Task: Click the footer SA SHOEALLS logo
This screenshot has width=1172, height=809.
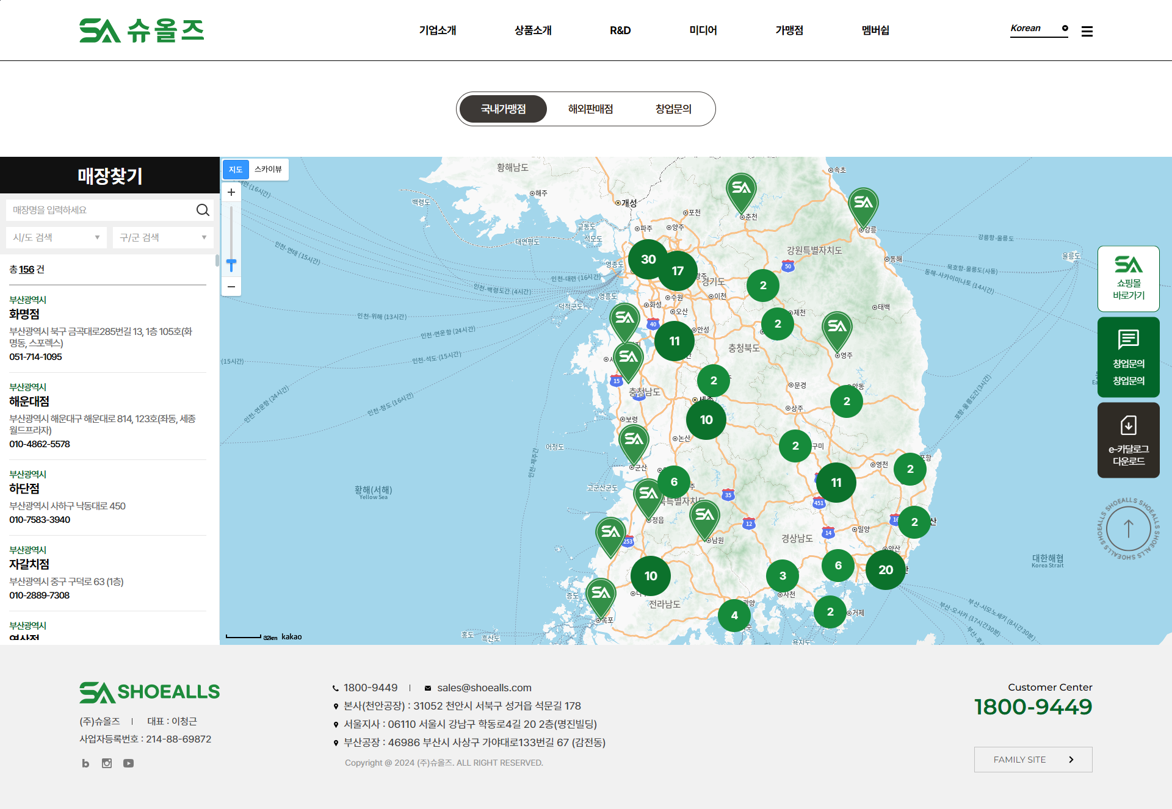Action: 150,692
